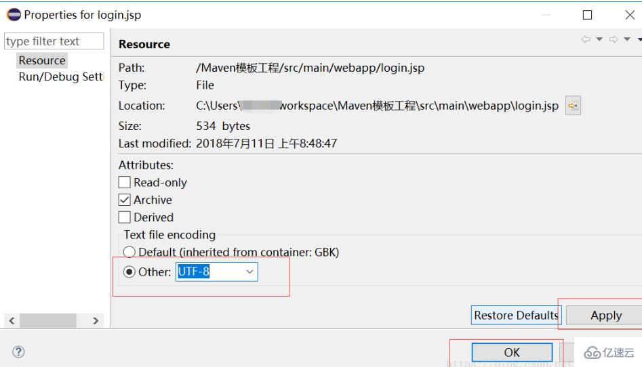Confirm with the OK button
The image size is (642, 367).
(x=512, y=352)
